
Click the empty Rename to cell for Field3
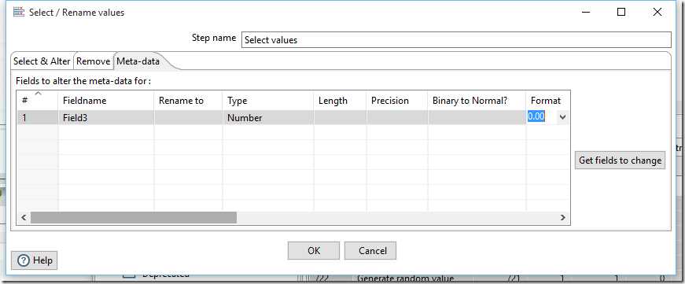(x=188, y=117)
